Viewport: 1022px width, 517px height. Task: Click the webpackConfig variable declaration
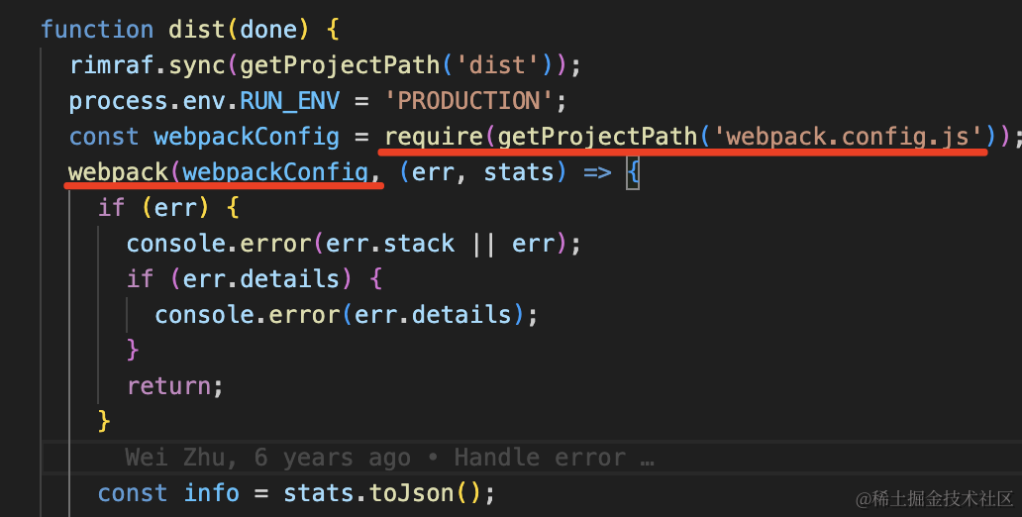click(x=247, y=137)
